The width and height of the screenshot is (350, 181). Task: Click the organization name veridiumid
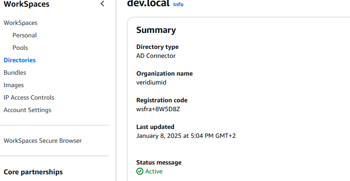click(x=151, y=82)
